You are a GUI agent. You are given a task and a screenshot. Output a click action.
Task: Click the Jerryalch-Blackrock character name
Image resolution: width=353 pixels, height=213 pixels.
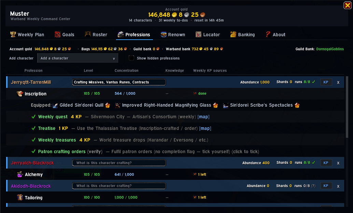32,163
